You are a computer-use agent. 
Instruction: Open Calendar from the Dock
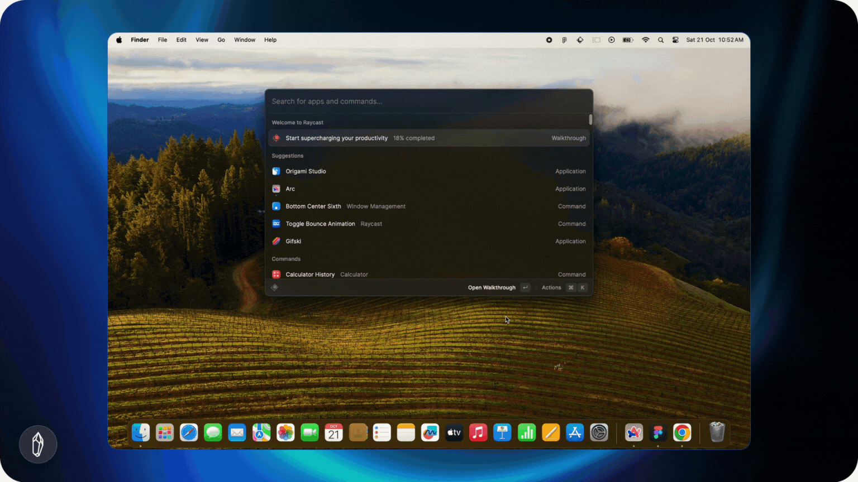click(333, 432)
